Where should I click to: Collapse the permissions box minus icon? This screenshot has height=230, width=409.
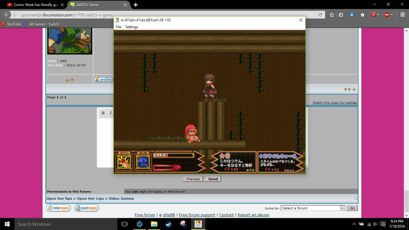356,198
